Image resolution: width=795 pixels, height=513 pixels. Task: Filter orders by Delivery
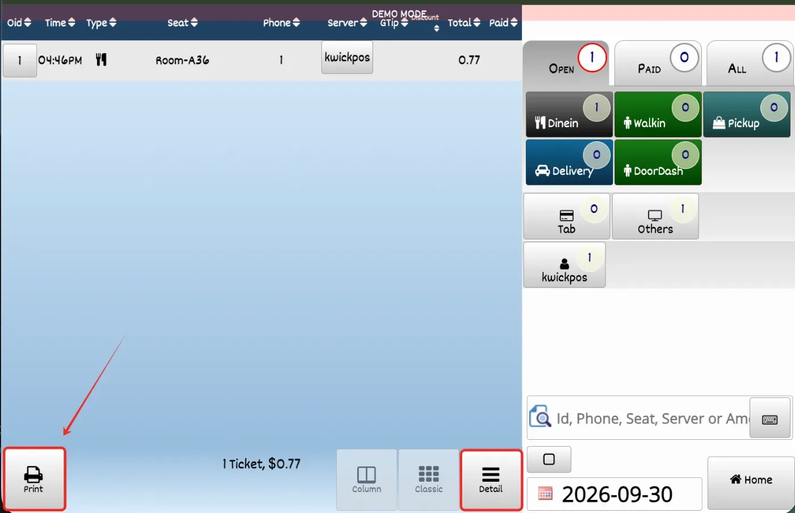tap(569, 162)
